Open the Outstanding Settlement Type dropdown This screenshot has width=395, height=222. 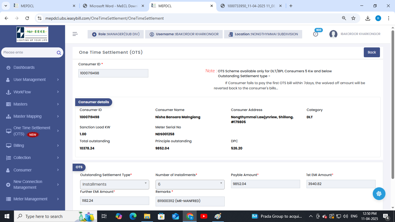pyautogui.click(x=115, y=184)
